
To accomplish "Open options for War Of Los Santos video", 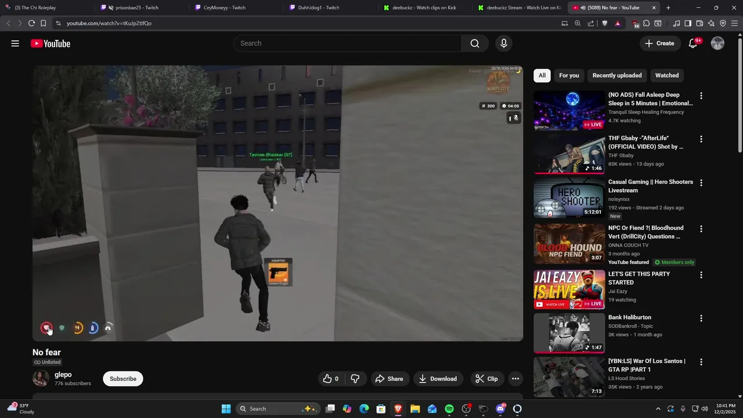I will point(701,362).
